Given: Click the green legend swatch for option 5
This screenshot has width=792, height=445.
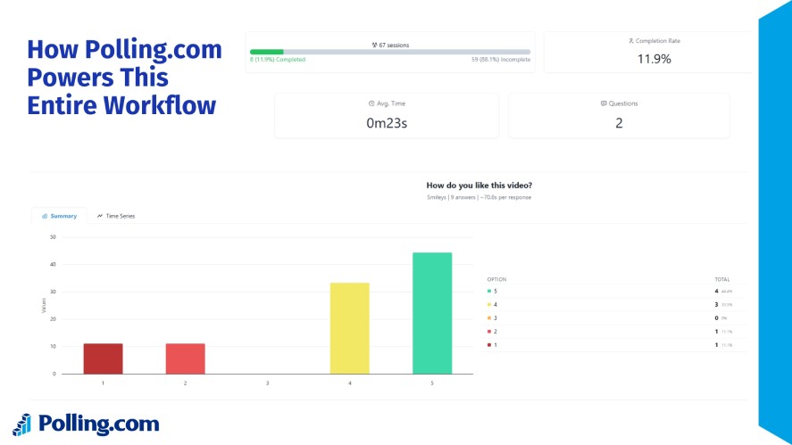Looking at the screenshot, I should 489,291.
